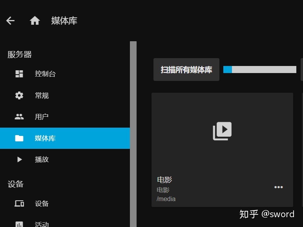Open 用户 in the sidebar
The image size is (303, 227).
tap(65, 117)
